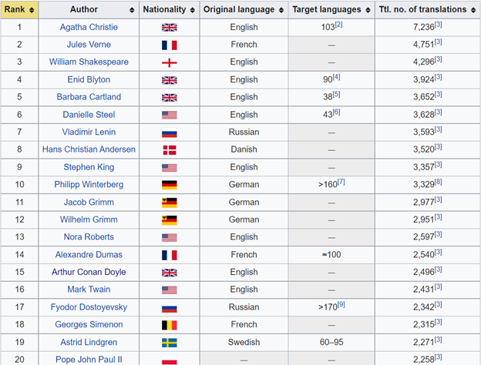Viewport: 481px width, 365px height.
Task: Follow the Mark Twain link
Action: pos(89,290)
